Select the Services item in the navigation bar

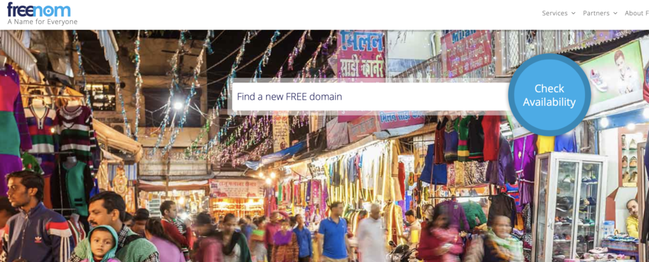tap(555, 13)
